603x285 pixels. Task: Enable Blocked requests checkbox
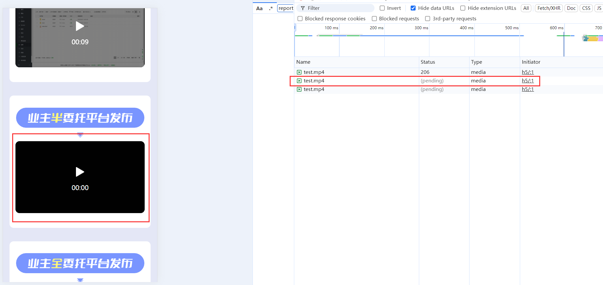[x=374, y=19]
